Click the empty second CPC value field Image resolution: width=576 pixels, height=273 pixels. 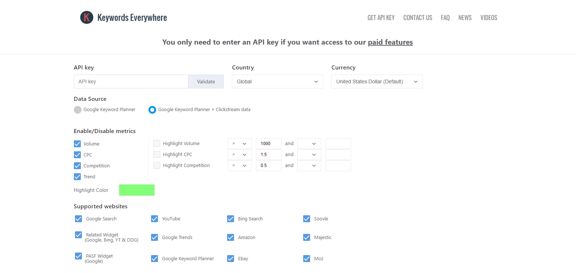click(338, 155)
